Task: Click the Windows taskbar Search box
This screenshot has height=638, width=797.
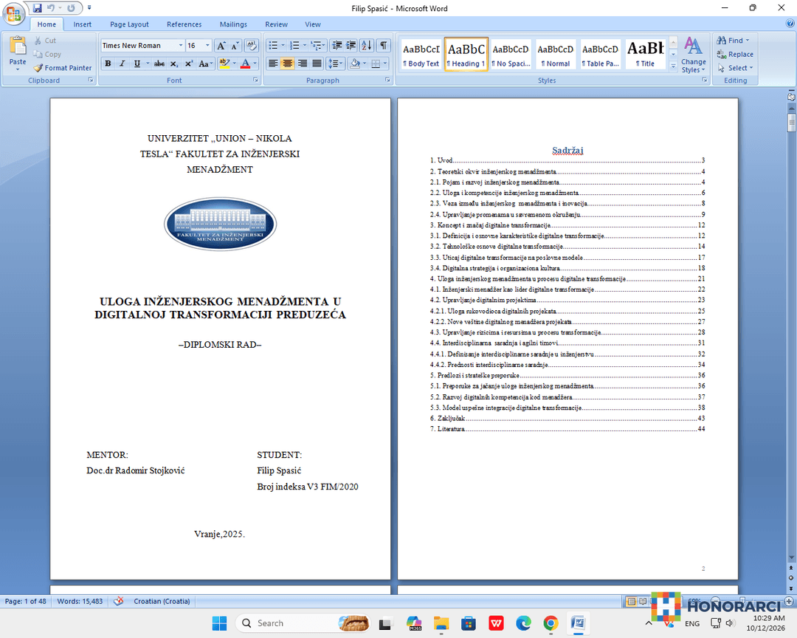Action: 303,623
